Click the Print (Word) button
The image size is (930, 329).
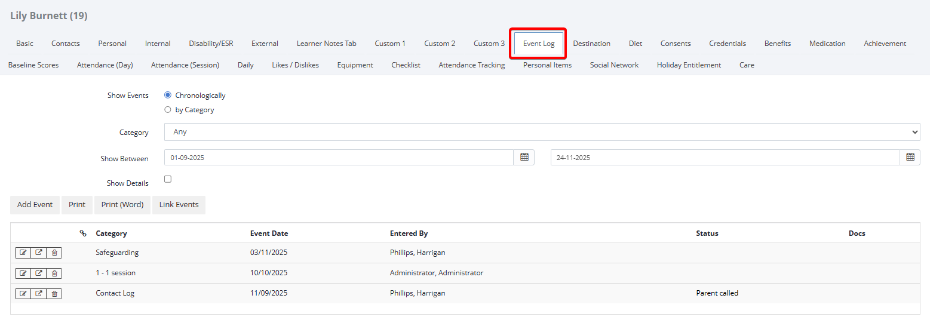point(122,205)
